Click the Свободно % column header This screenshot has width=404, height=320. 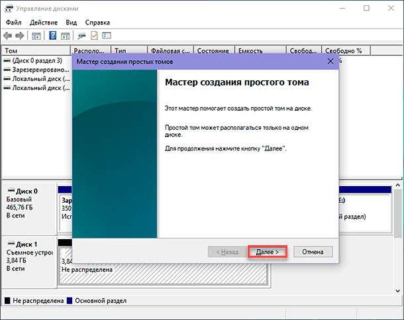[x=346, y=51]
